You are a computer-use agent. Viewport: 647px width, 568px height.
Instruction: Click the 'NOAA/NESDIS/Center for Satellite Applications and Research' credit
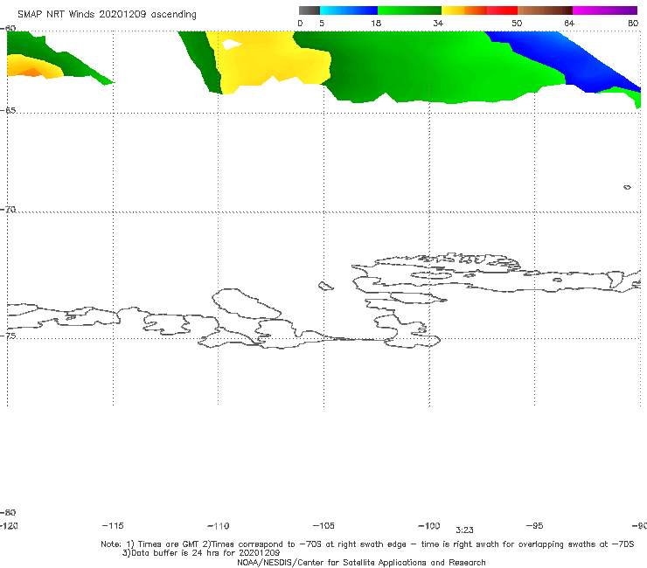pyautogui.click(x=361, y=563)
